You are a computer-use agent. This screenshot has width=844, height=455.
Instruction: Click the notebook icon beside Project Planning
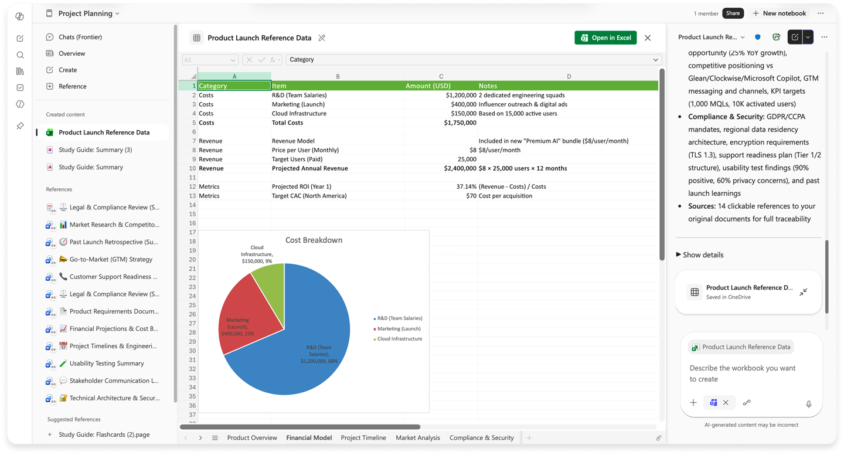(49, 13)
